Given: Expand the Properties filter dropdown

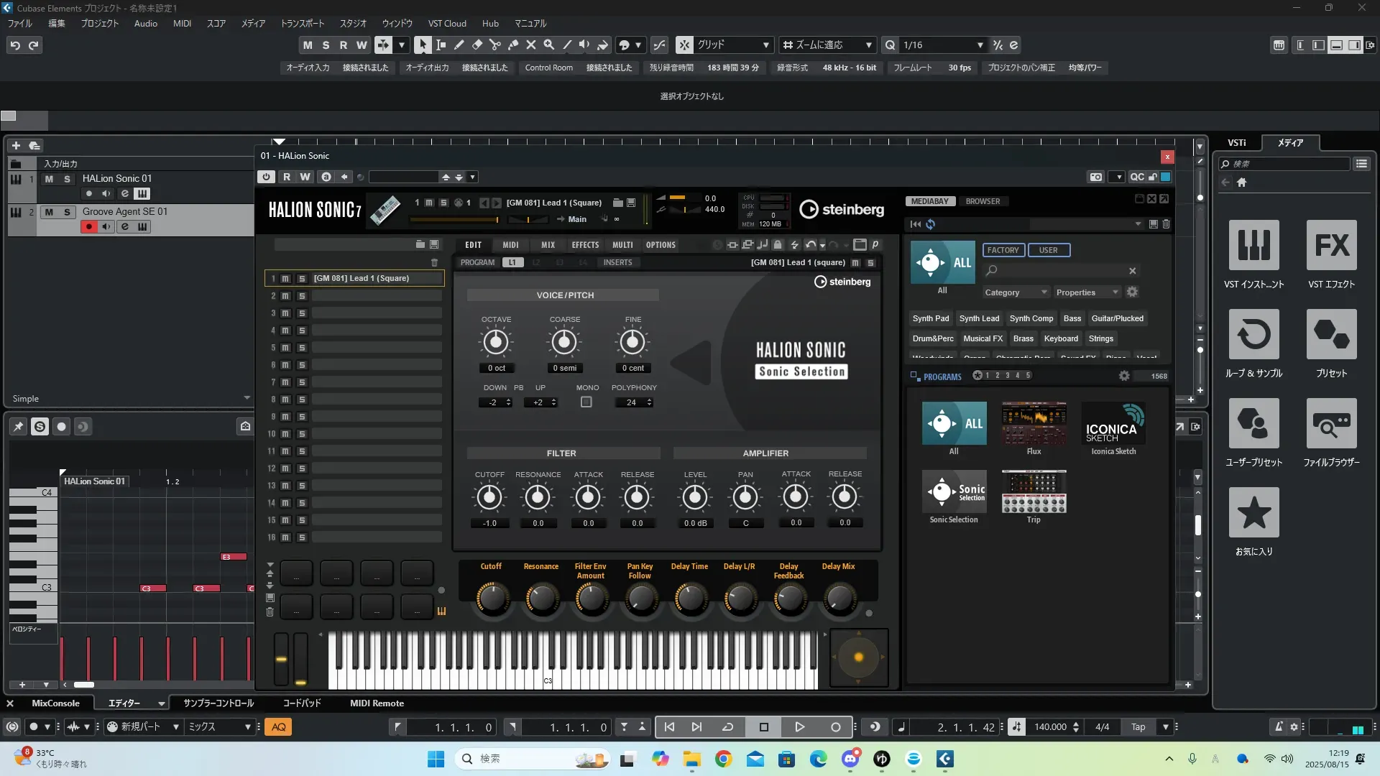Looking at the screenshot, I should coord(1087,292).
